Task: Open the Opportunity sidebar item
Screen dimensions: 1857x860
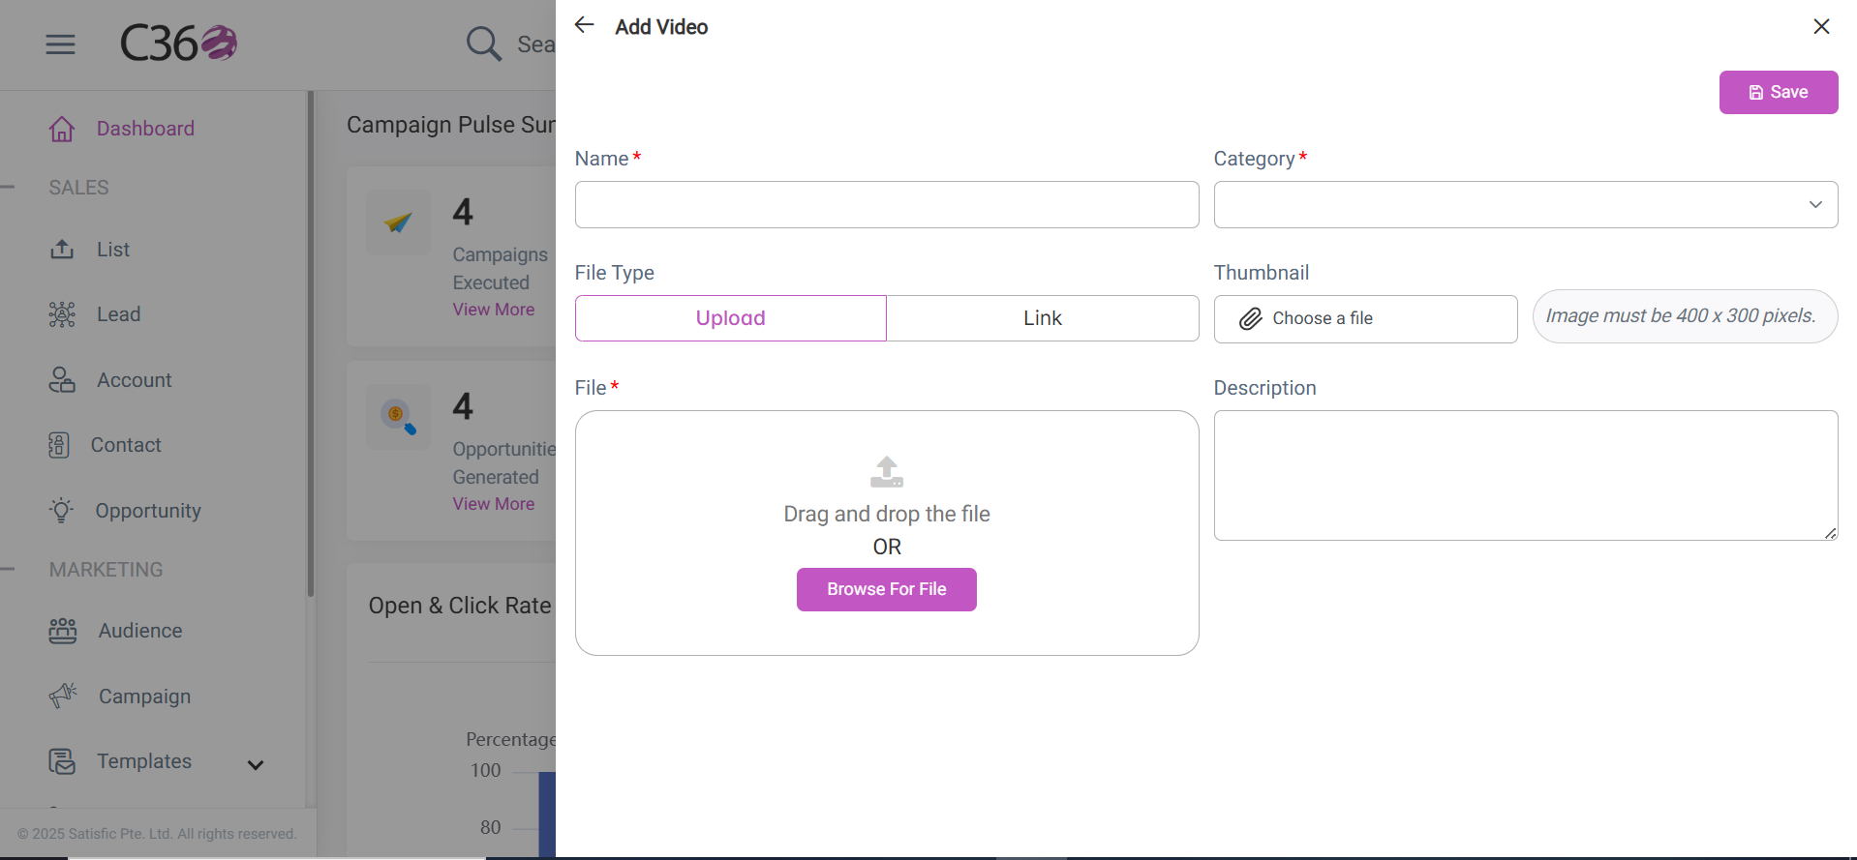Action: pyautogui.click(x=148, y=511)
